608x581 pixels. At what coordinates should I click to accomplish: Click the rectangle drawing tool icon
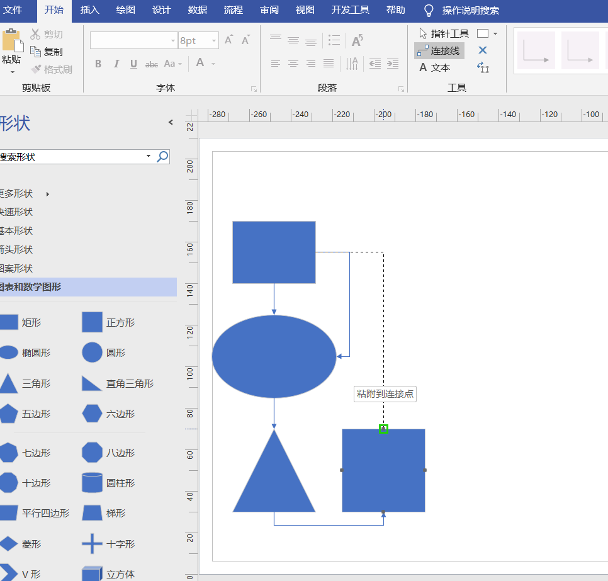(x=483, y=33)
